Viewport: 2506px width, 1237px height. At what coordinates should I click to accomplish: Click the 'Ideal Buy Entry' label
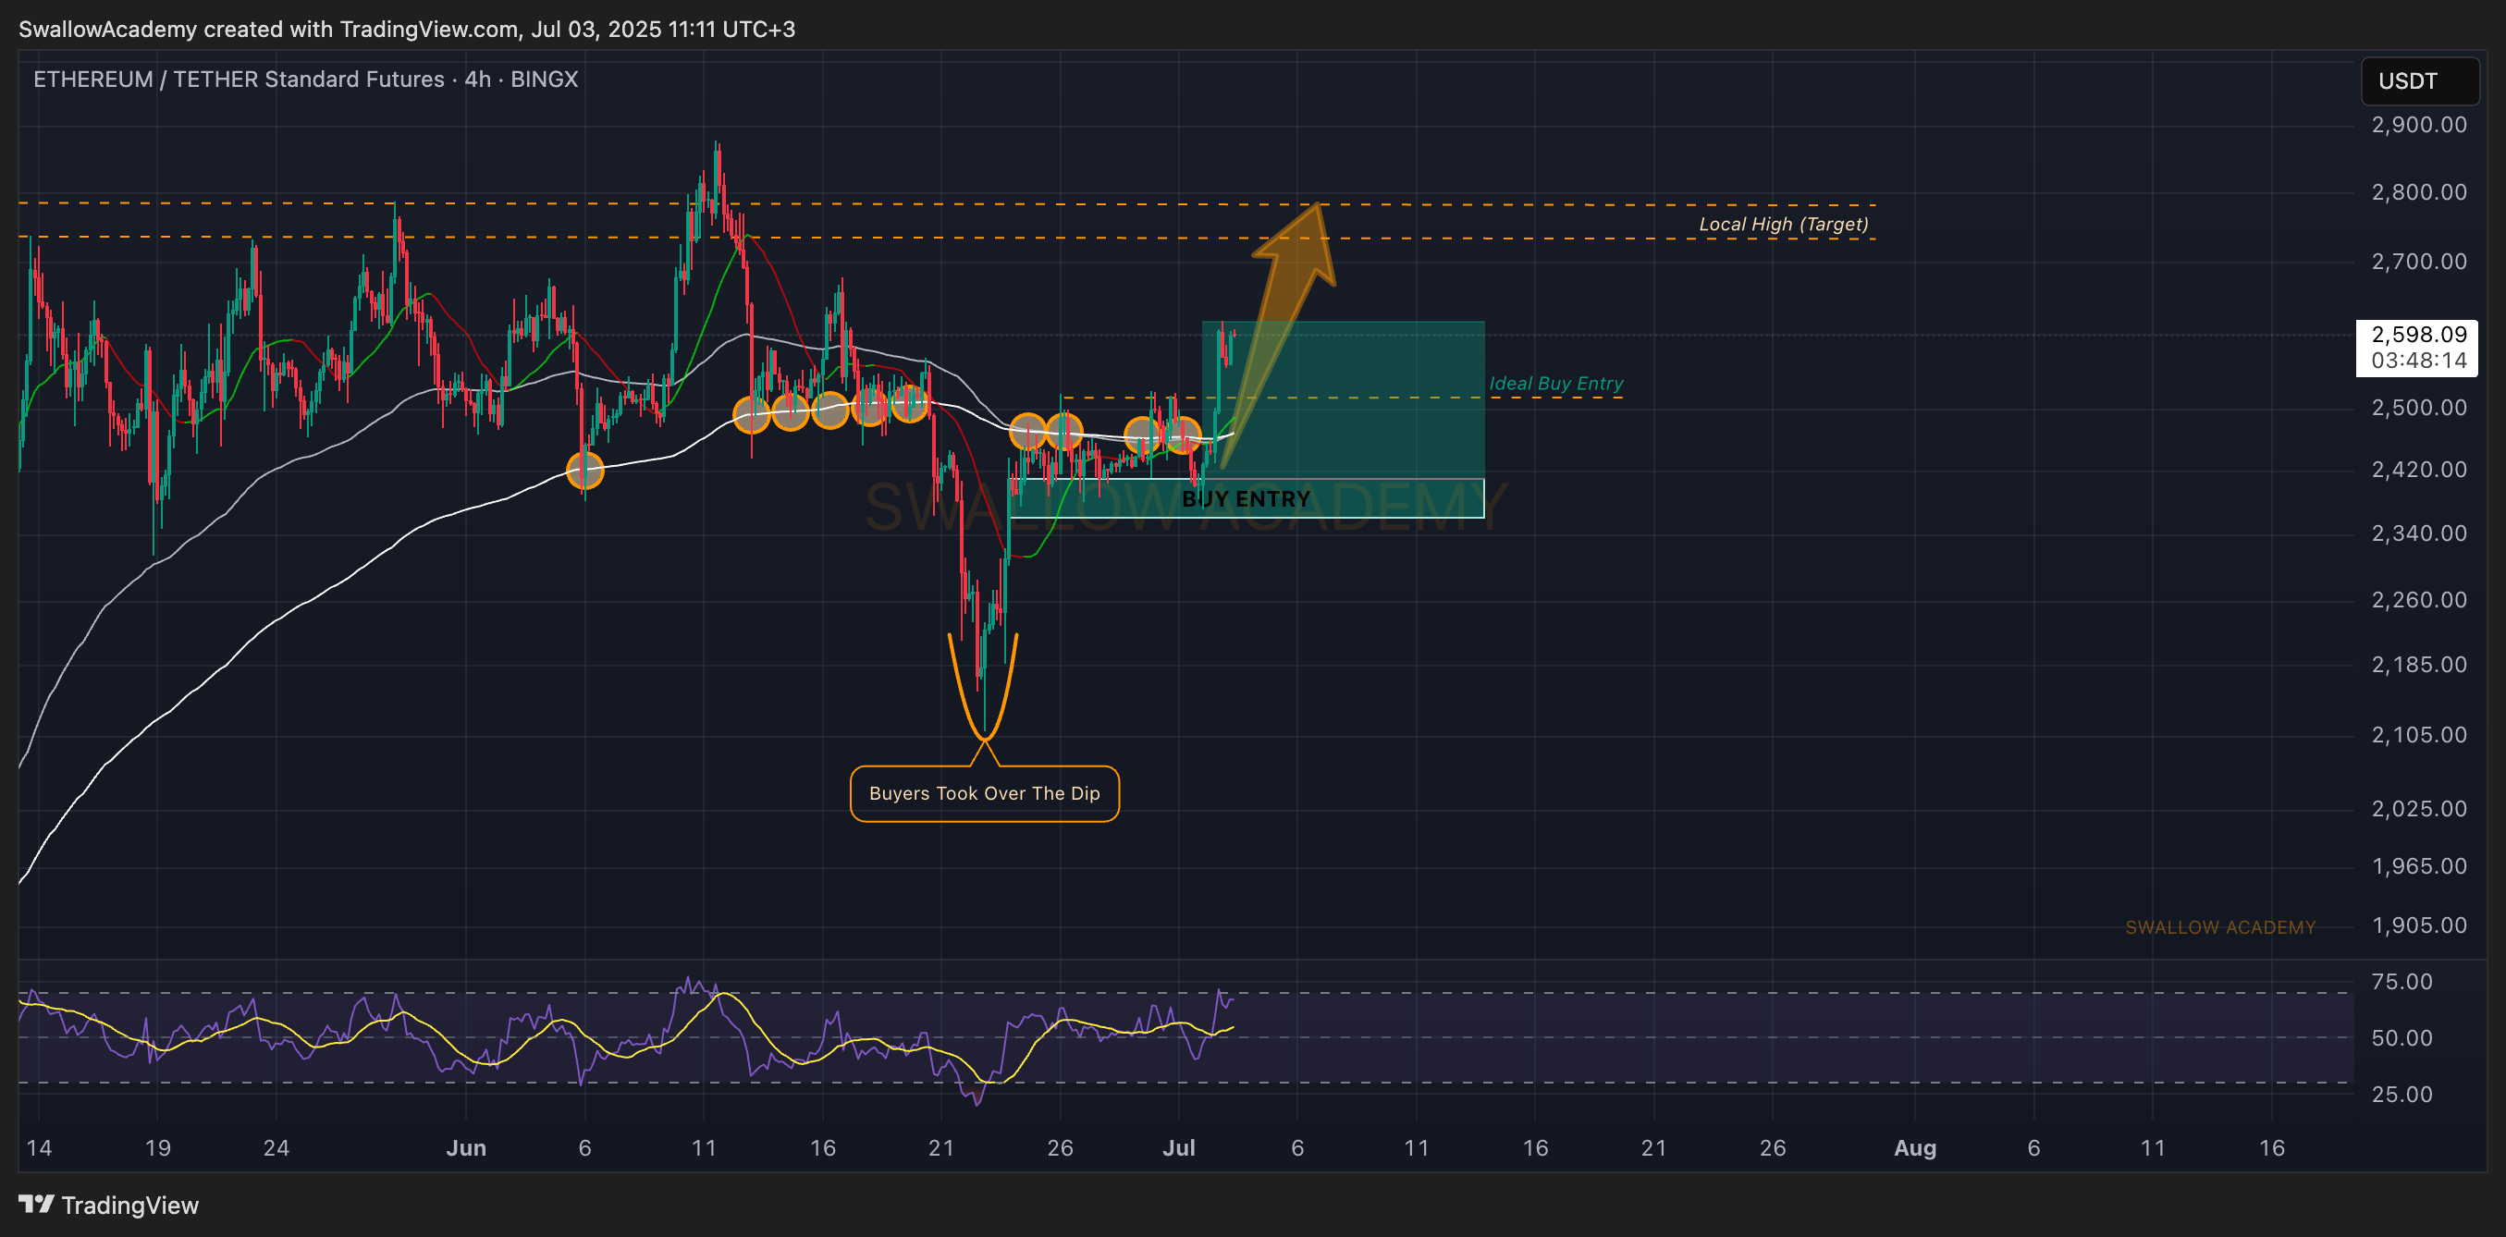point(1555,383)
